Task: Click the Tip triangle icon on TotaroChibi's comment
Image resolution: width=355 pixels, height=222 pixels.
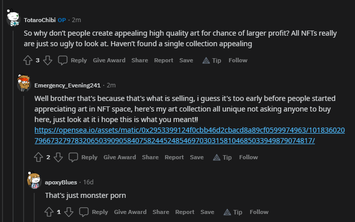Action: 206,61
